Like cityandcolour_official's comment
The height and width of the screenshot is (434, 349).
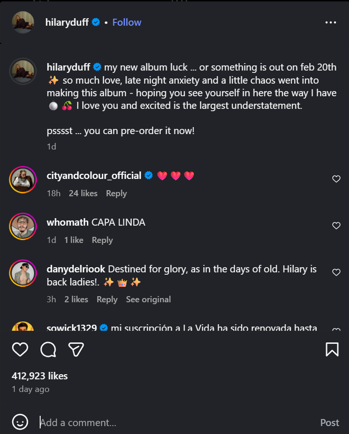(x=336, y=179)
